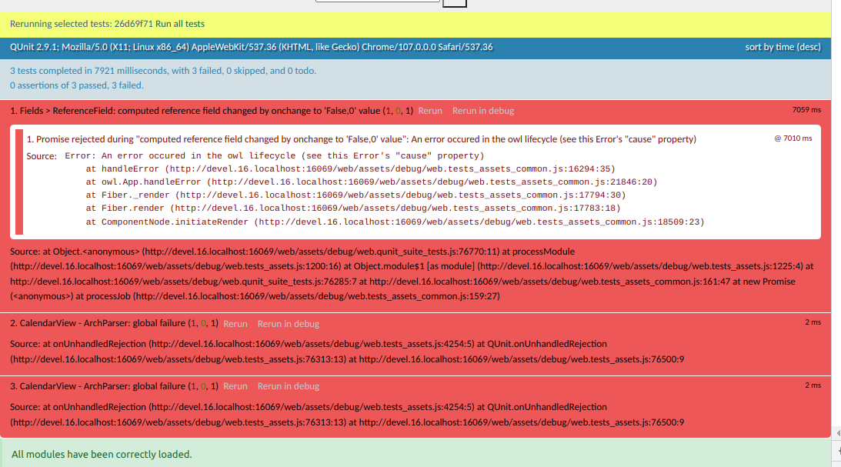Rerun test 2 CalendarView ArchParser global failure
Viewport: 841px width, 467px height.
(235, 323)
